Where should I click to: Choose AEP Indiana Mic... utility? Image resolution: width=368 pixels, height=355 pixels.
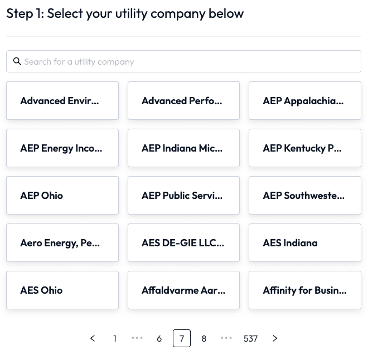point(183,148)
